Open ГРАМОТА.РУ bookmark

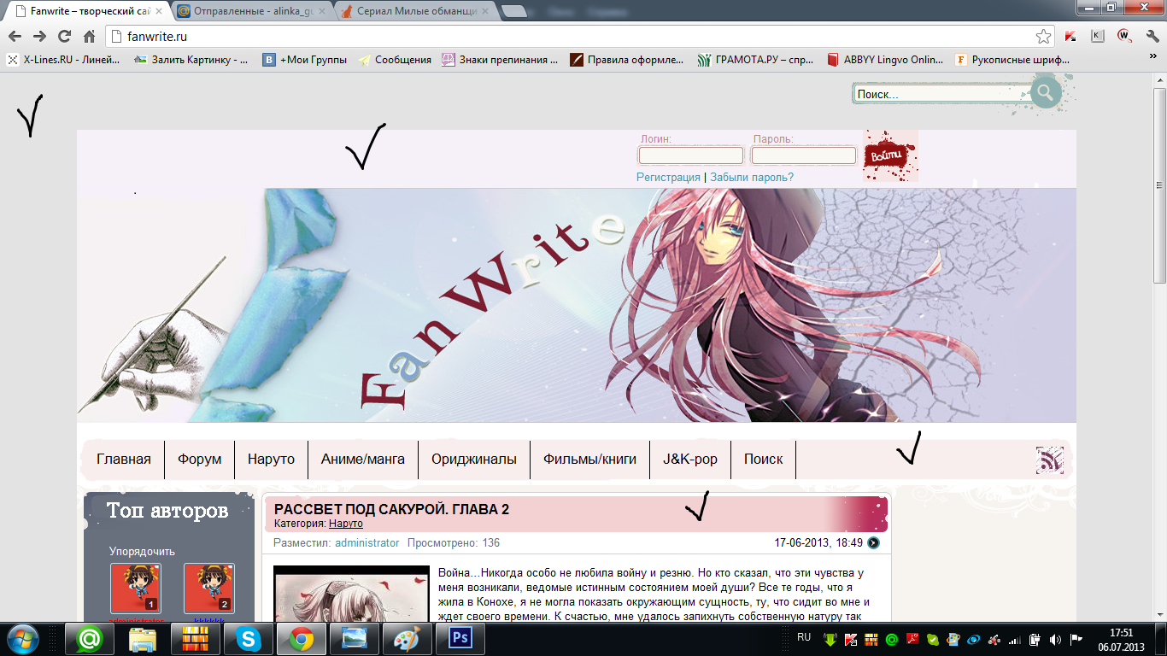(756, 60)
